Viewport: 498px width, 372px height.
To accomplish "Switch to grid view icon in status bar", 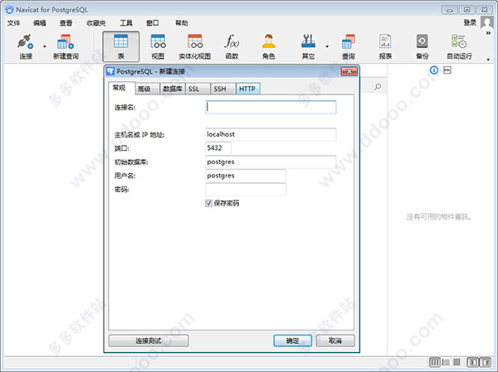I will tap(434, 362).
